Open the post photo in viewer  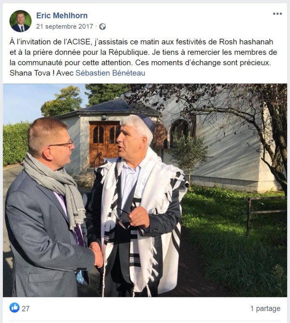[x=145, y=190]
